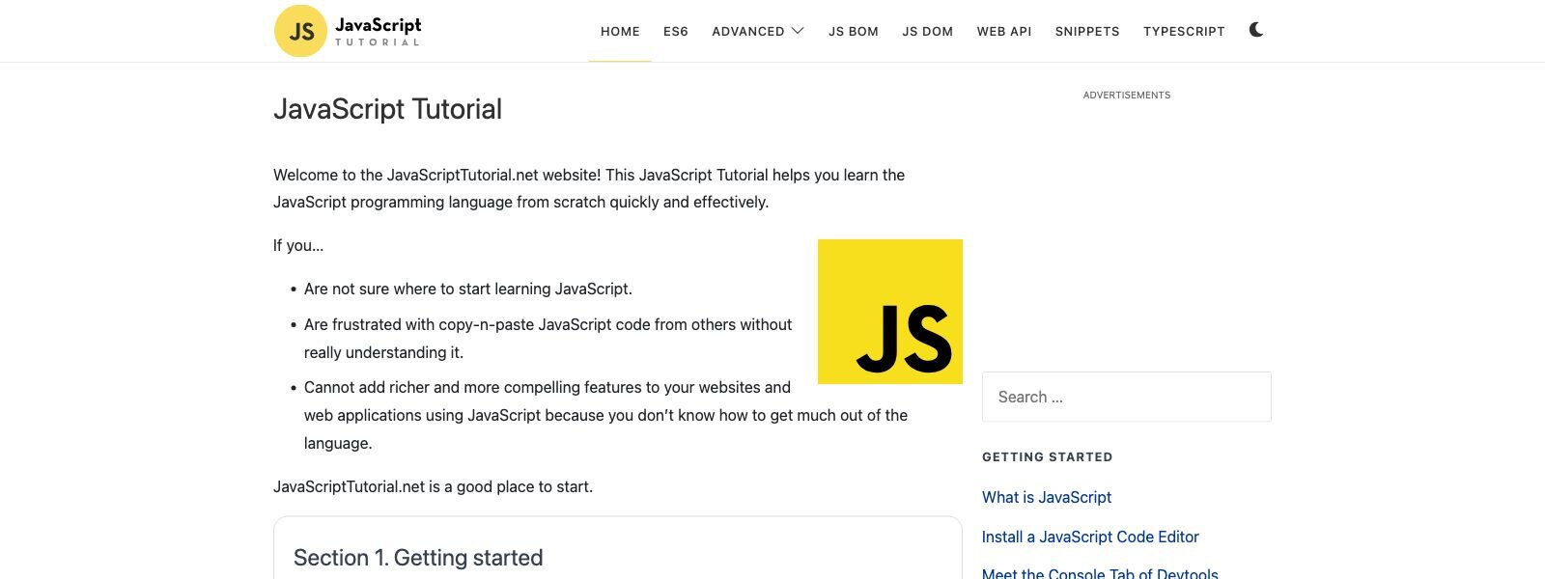
Task: Click the bullet about copy-n-paste JavaScript code
Action: pyautogui.click(x=548, y=339)
